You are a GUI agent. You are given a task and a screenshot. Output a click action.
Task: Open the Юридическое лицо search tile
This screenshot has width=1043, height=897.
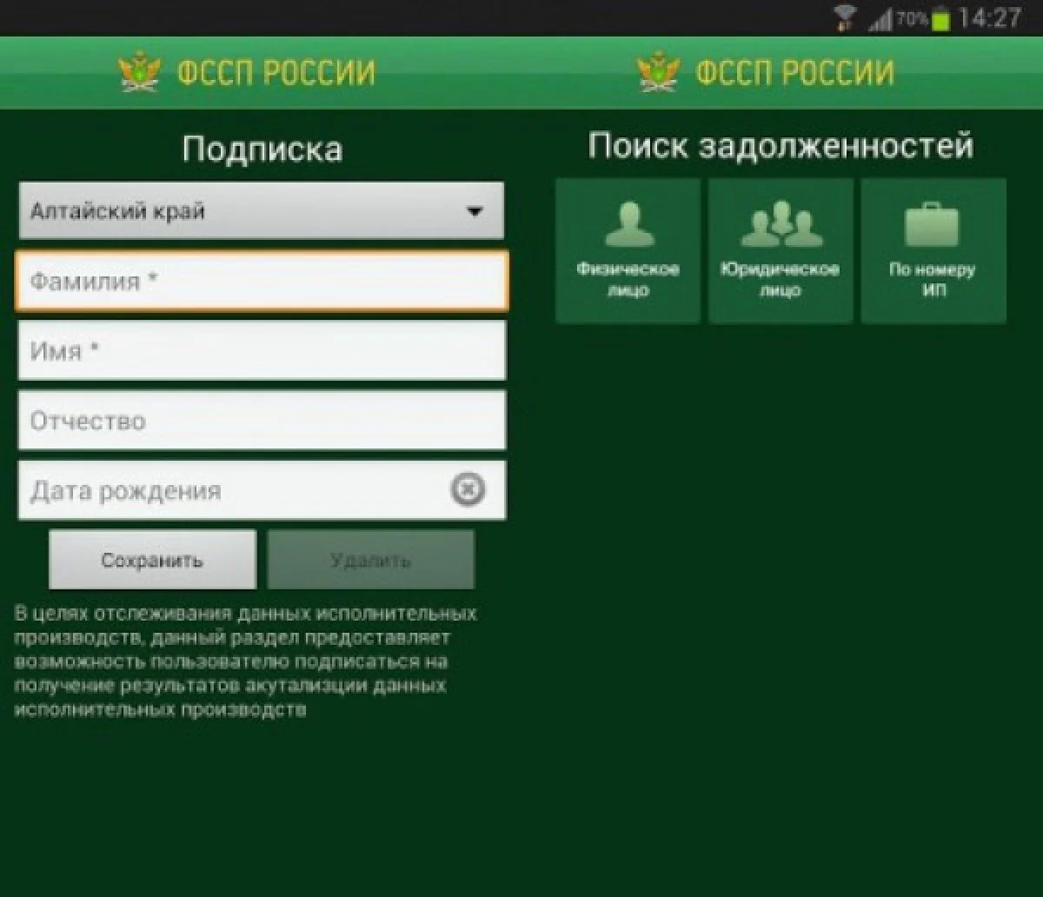(781, 251)
